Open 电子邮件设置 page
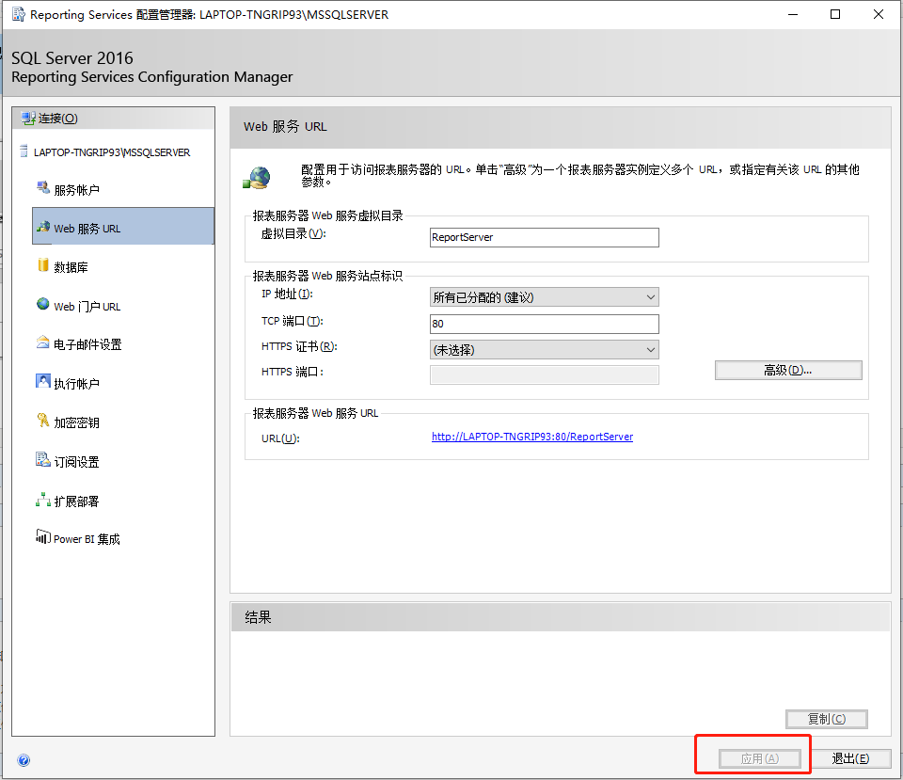 [87, 344]
